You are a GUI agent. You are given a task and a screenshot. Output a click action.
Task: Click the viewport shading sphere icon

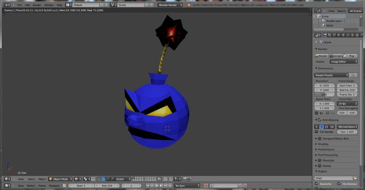coord(78,179)
